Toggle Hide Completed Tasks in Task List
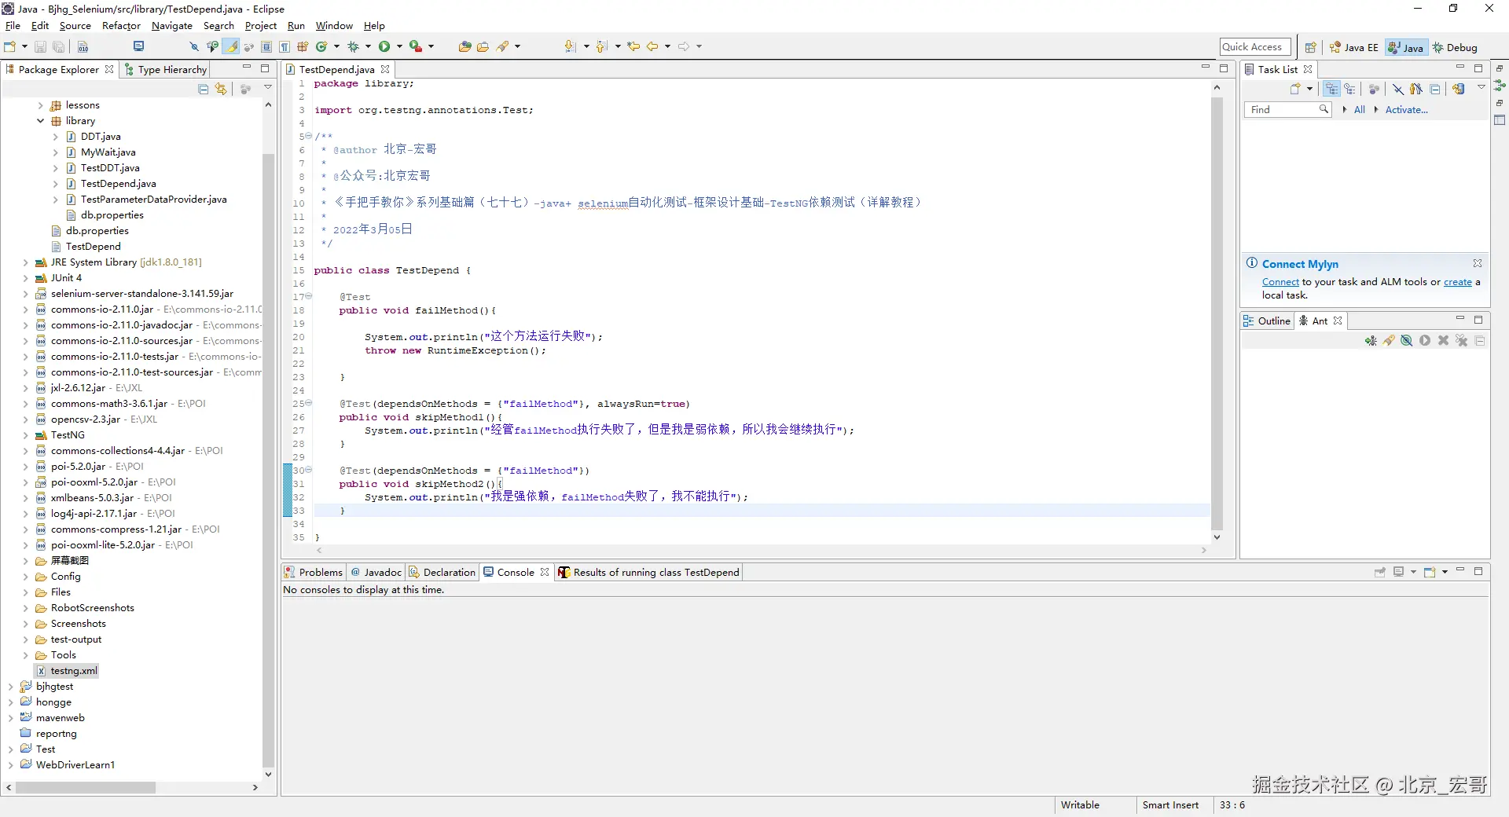The height and width of the screenshot is (817, 1509). tap(1398, 89)
